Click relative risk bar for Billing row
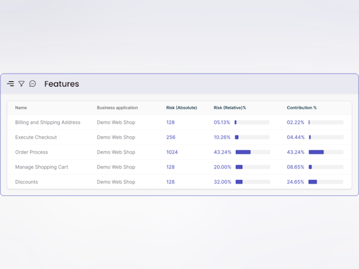The height and width of the screenshot is (269, 359). click(252, 123)
